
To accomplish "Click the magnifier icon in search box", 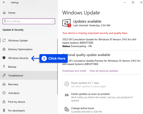I will coord(52,21).
